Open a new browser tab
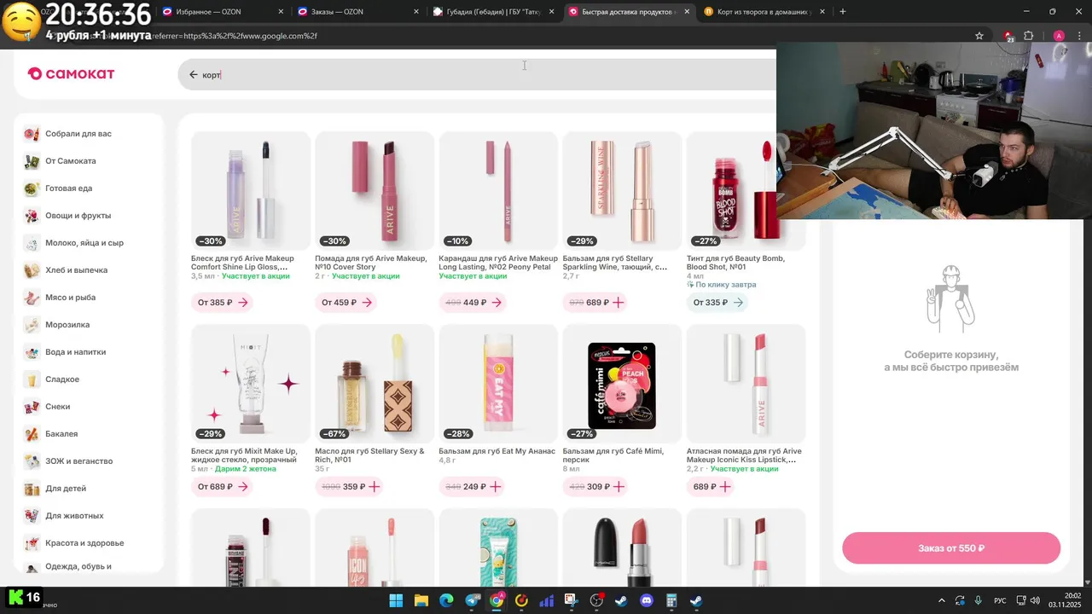Image resolution: width=1092 pixels, height=614 pixels. click(843, 12)
